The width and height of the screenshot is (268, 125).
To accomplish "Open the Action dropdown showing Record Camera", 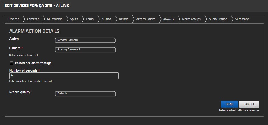I will click(x=85, y=40).
